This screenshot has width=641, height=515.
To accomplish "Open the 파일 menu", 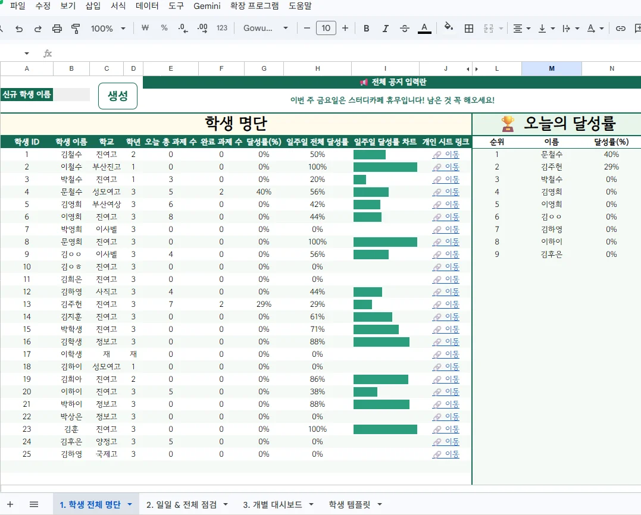I will pos(18,6).
